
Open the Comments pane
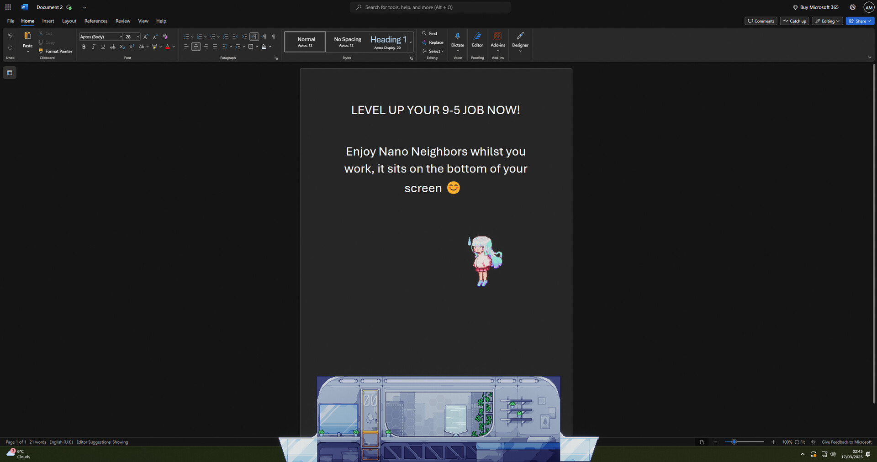[761, 21]
